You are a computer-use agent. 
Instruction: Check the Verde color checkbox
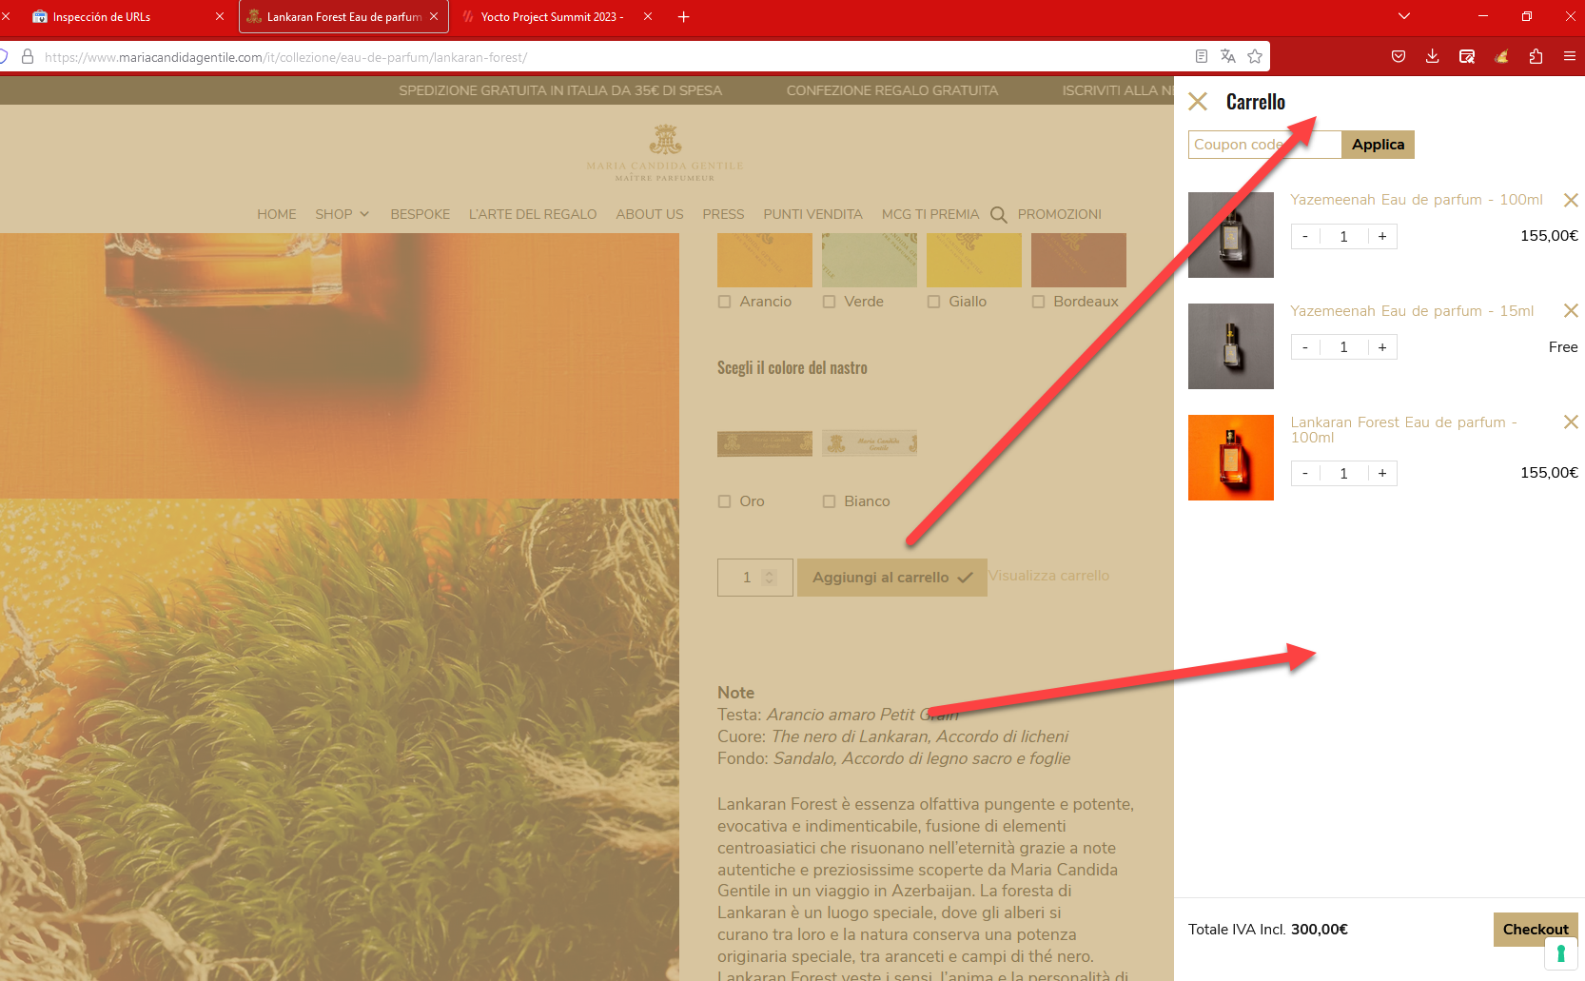coord(830,302)
